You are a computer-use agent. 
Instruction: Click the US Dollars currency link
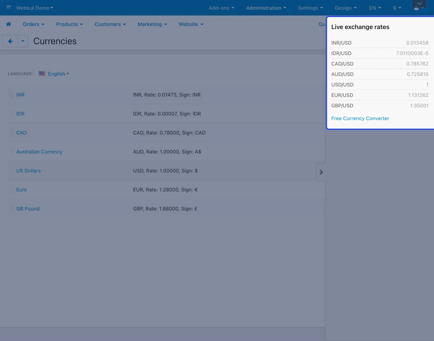tap(28, 170)
